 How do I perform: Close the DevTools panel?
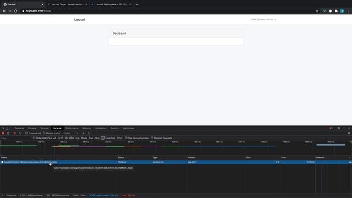click(x=349, y=128)
